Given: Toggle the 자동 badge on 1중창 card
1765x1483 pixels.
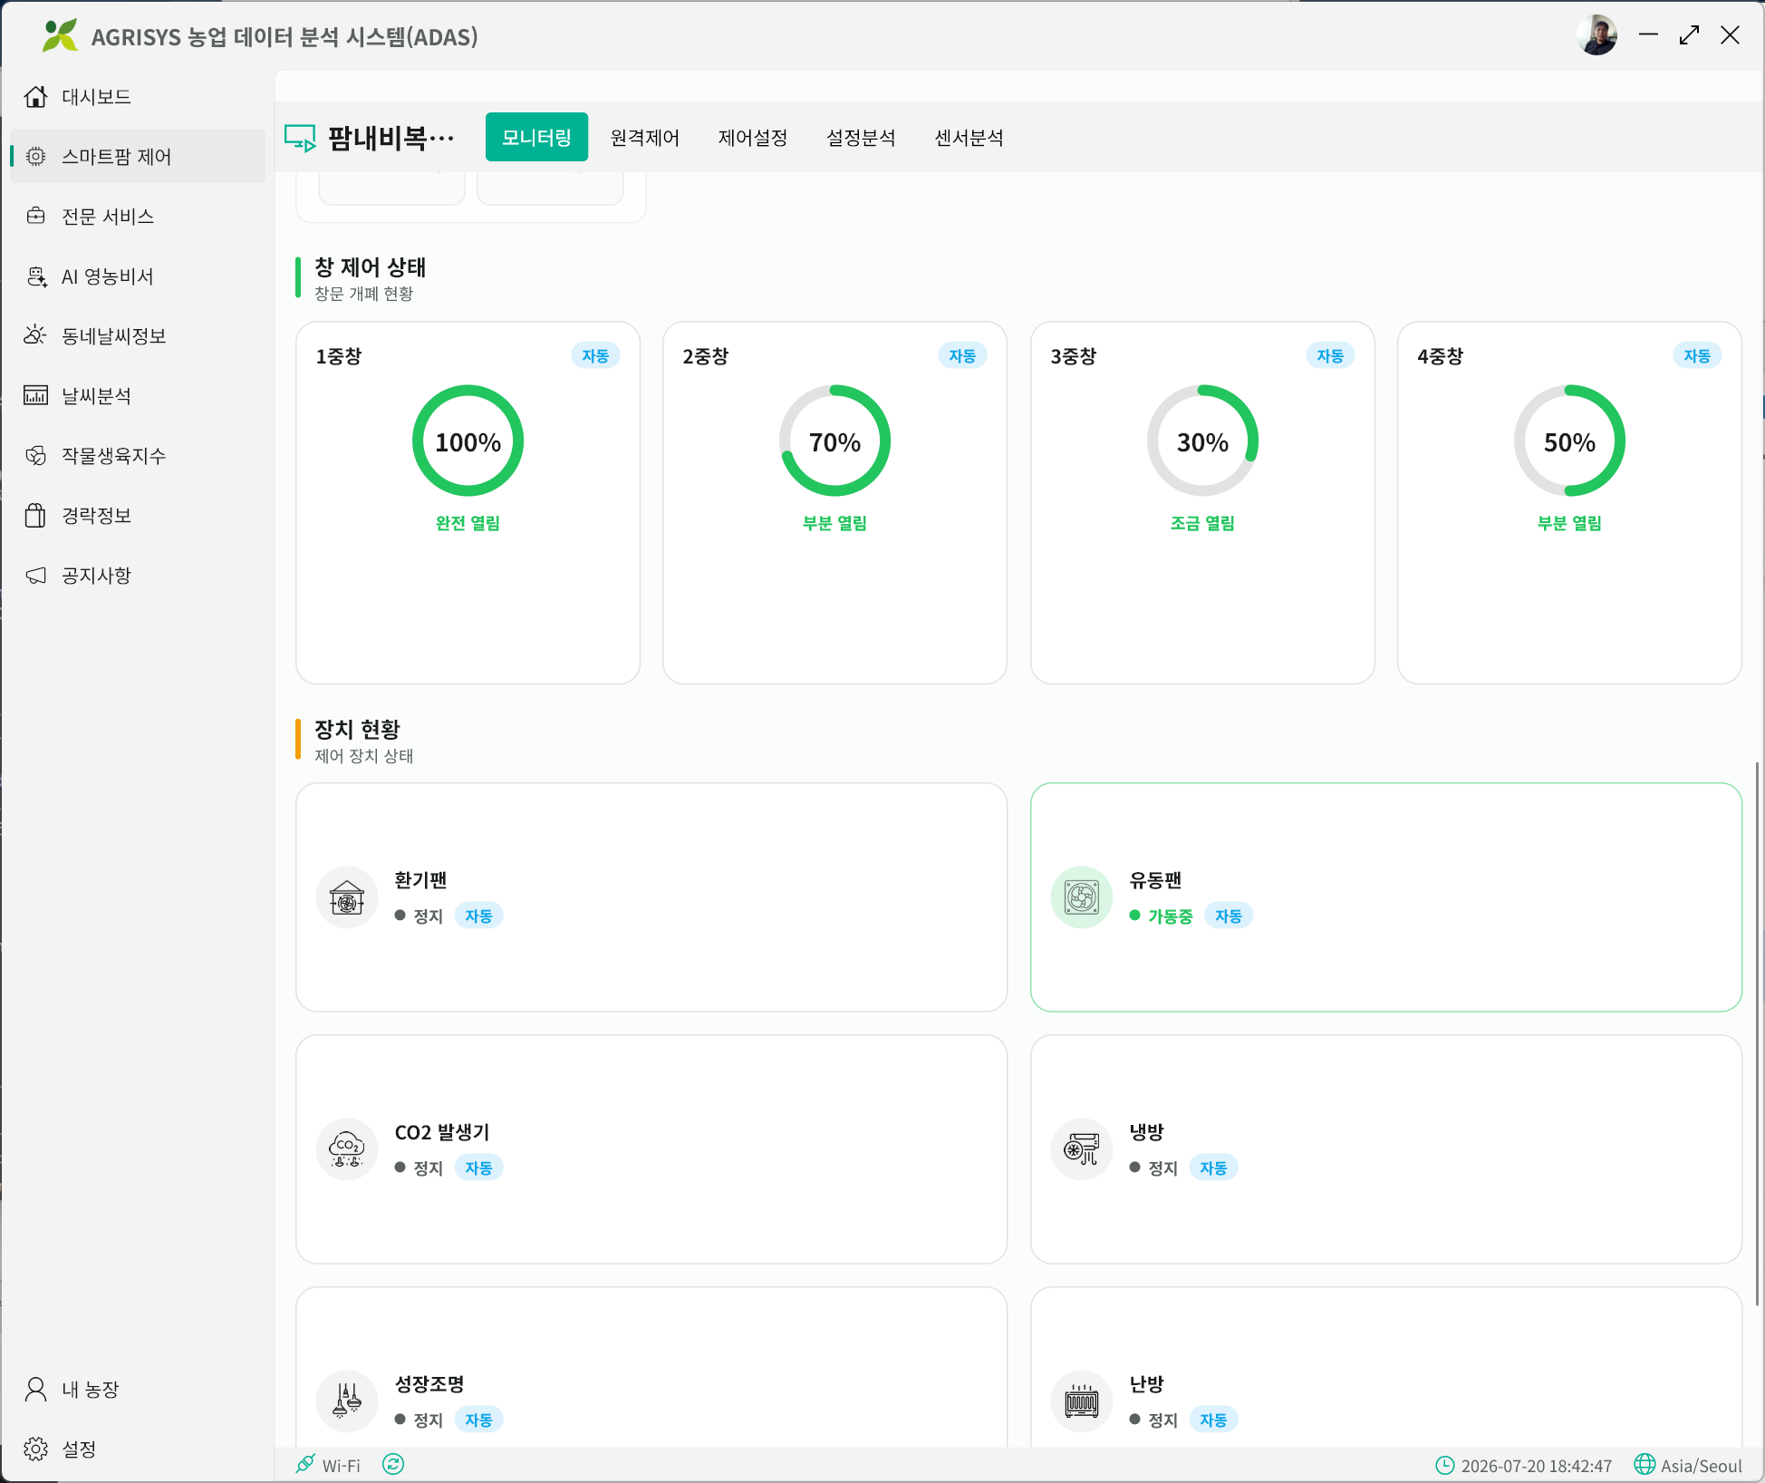Looking at the screenshot, I should tap(595, 355).
